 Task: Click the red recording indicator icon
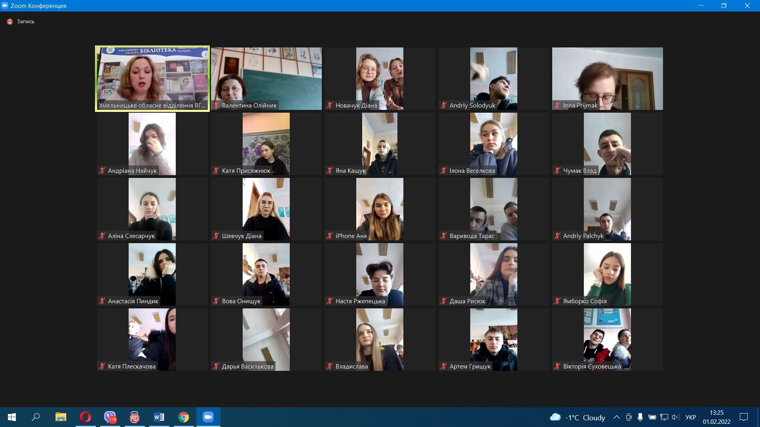pos(10,21)
